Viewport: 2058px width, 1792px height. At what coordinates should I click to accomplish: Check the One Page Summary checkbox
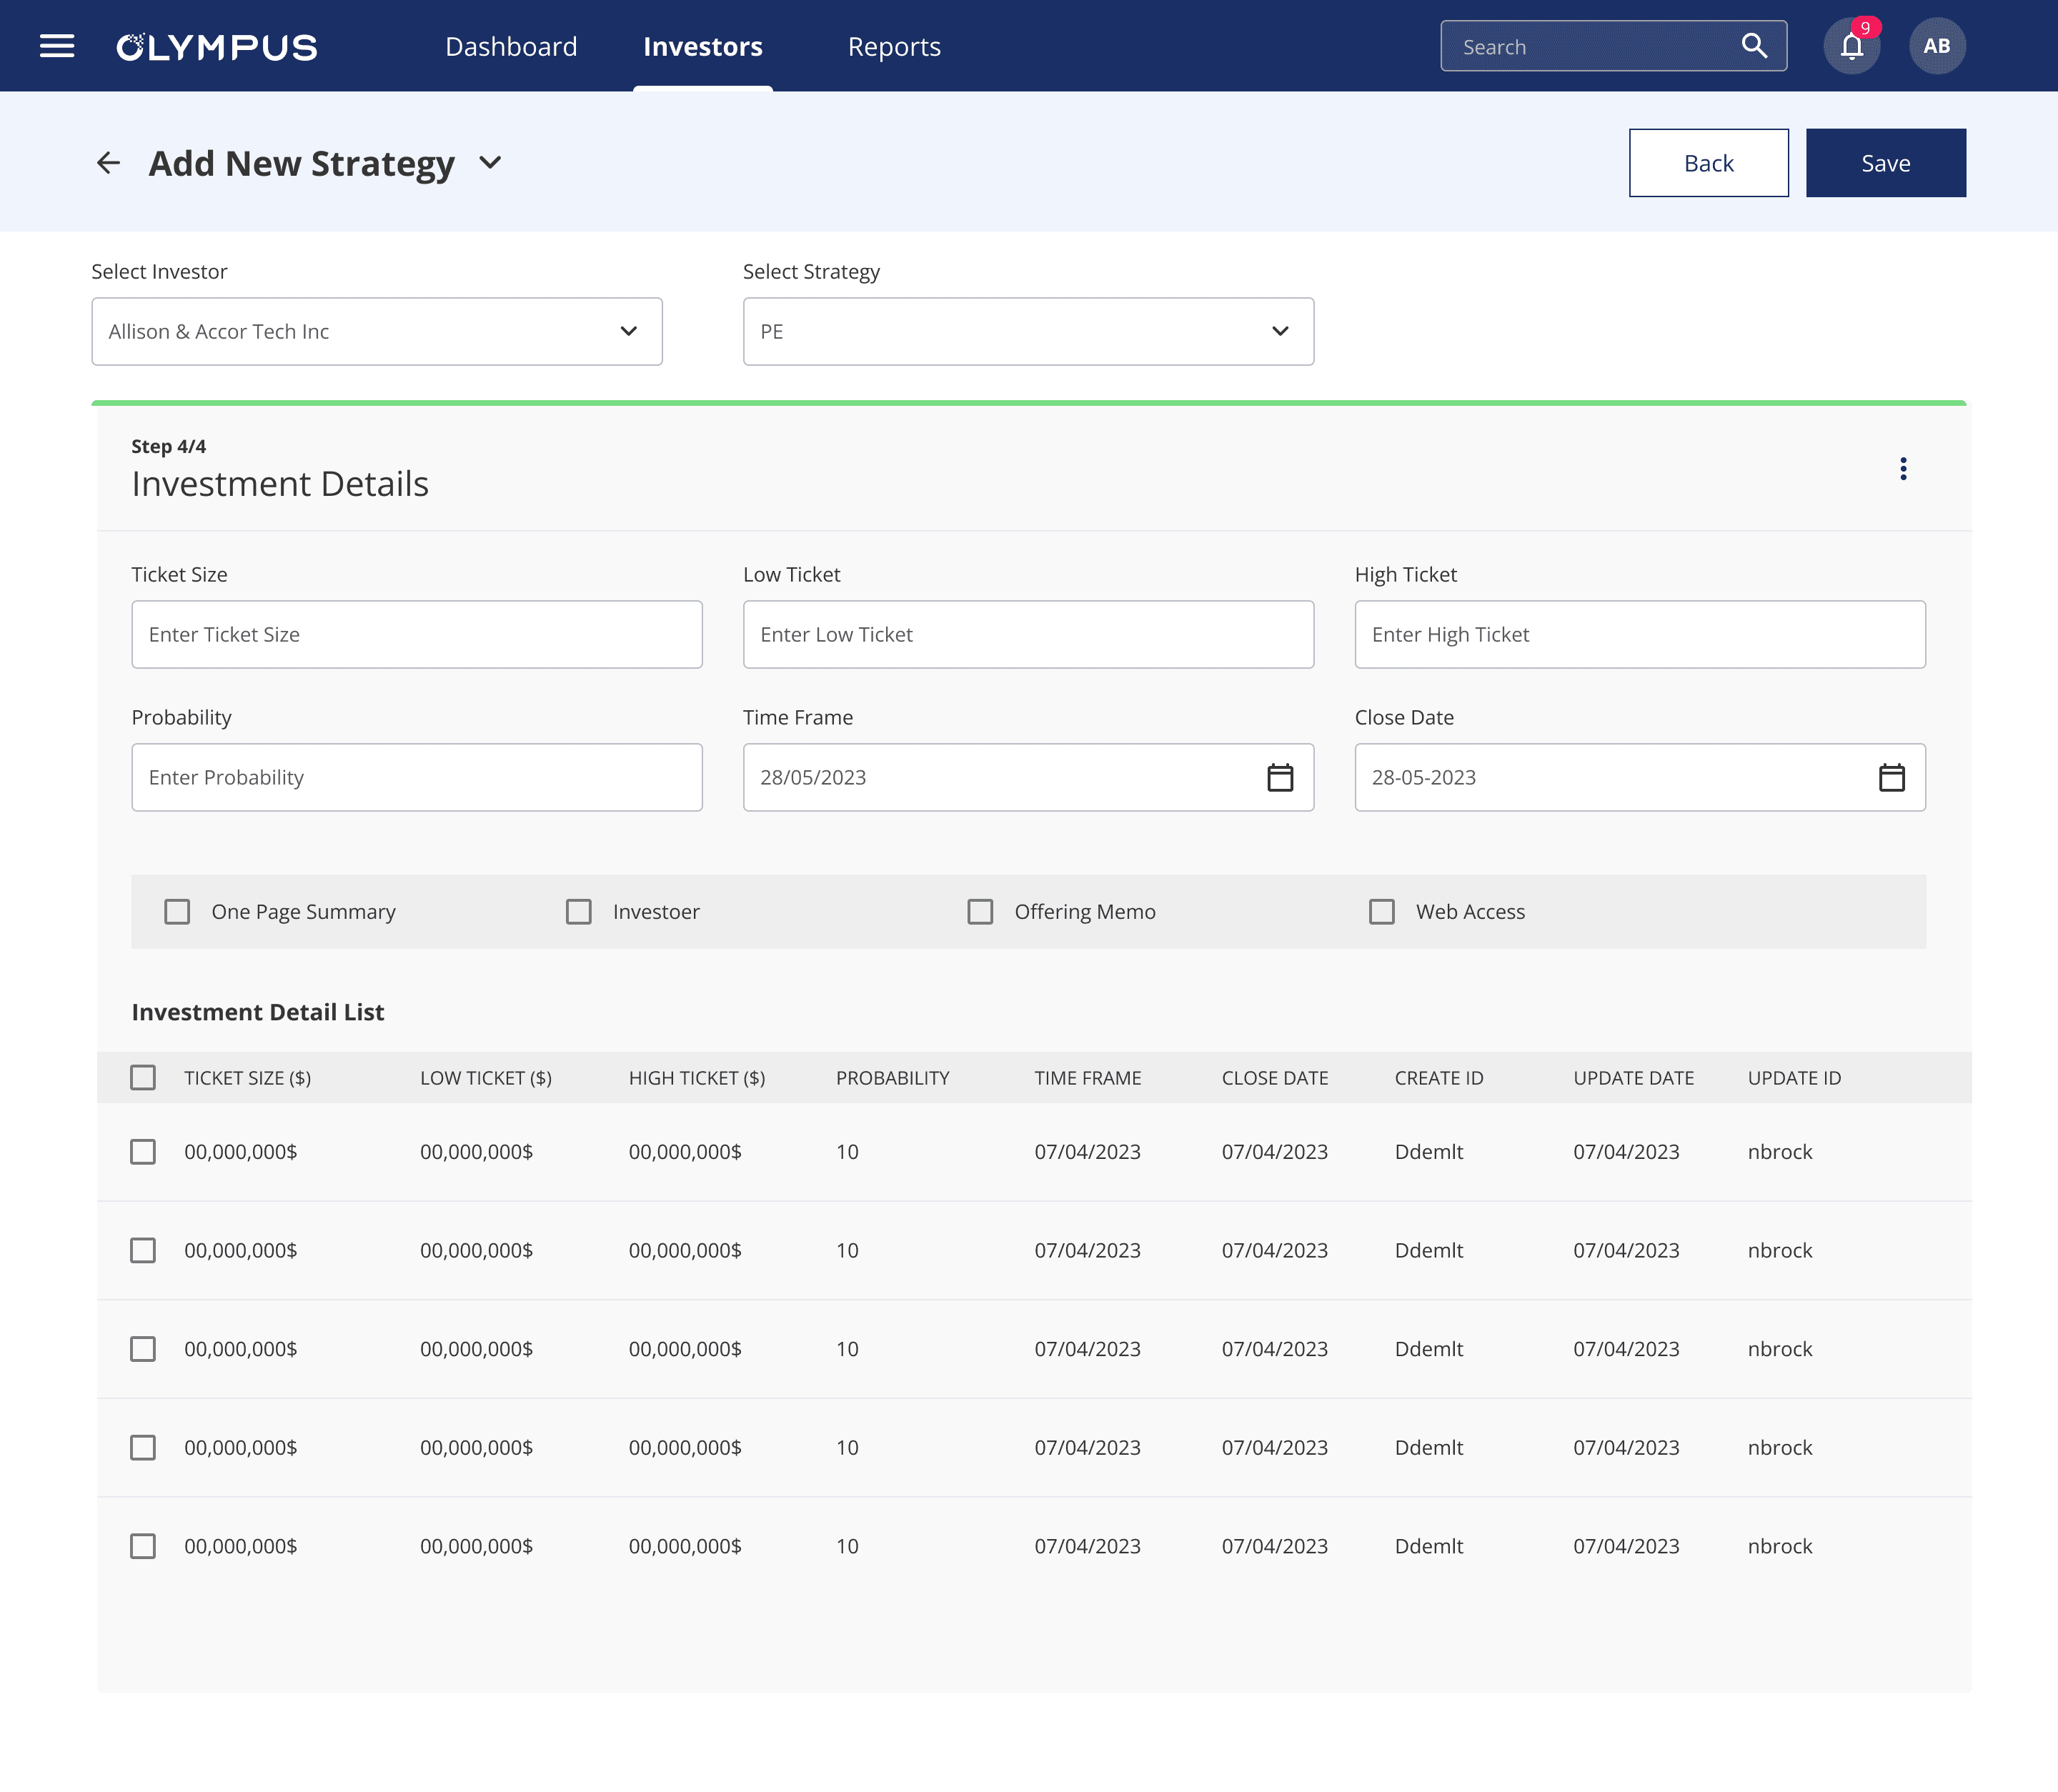[177, 912]
